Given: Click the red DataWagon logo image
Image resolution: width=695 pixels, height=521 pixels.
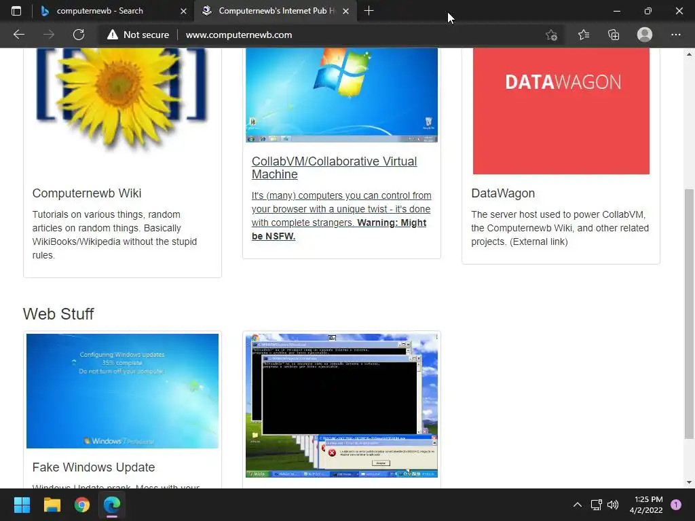Looking at the screenshot, I should (561, 111).
